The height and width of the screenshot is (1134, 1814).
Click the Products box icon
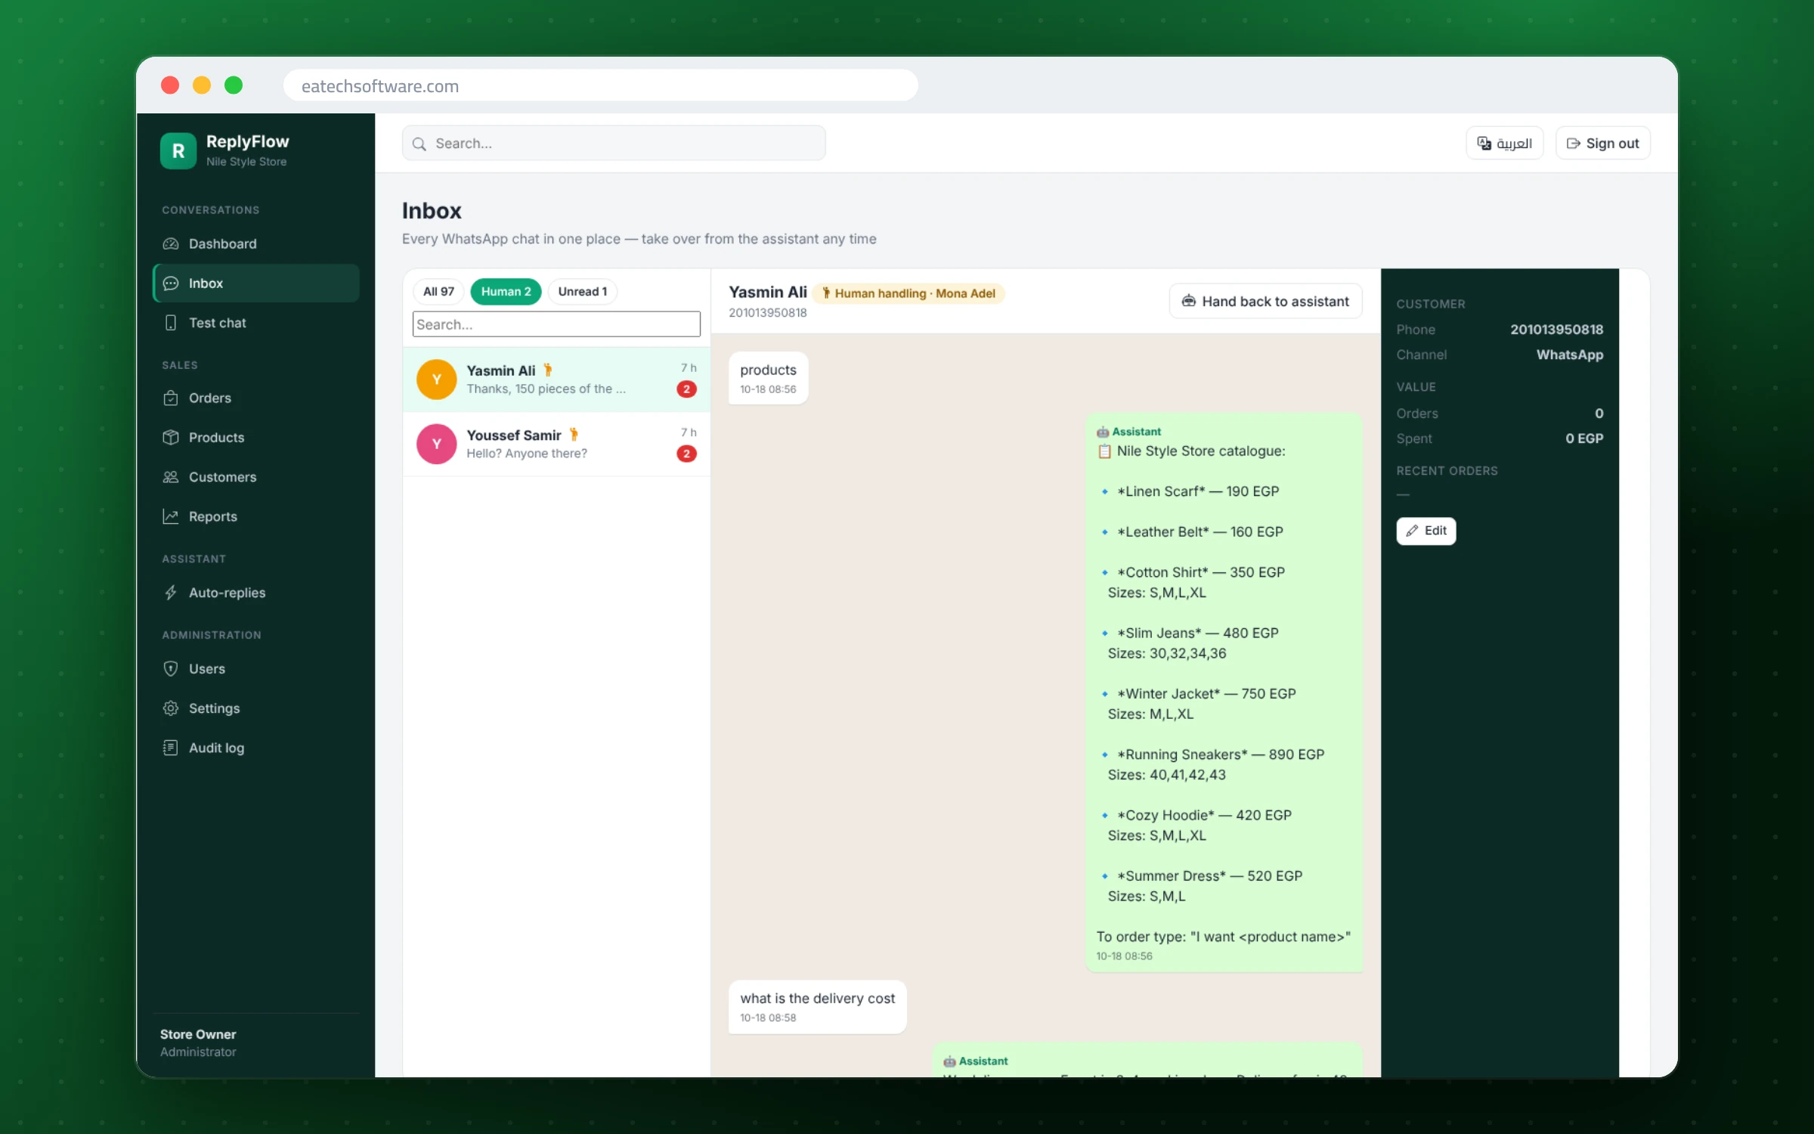(x=171, y=437)
